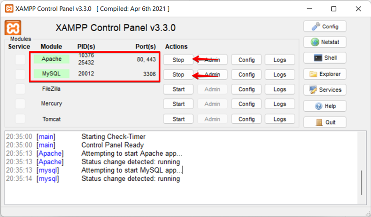371x217 pixels.
Task: Click the XAMPP logo in the title bar
Action: pyautogui.click(x=9, y=9)
